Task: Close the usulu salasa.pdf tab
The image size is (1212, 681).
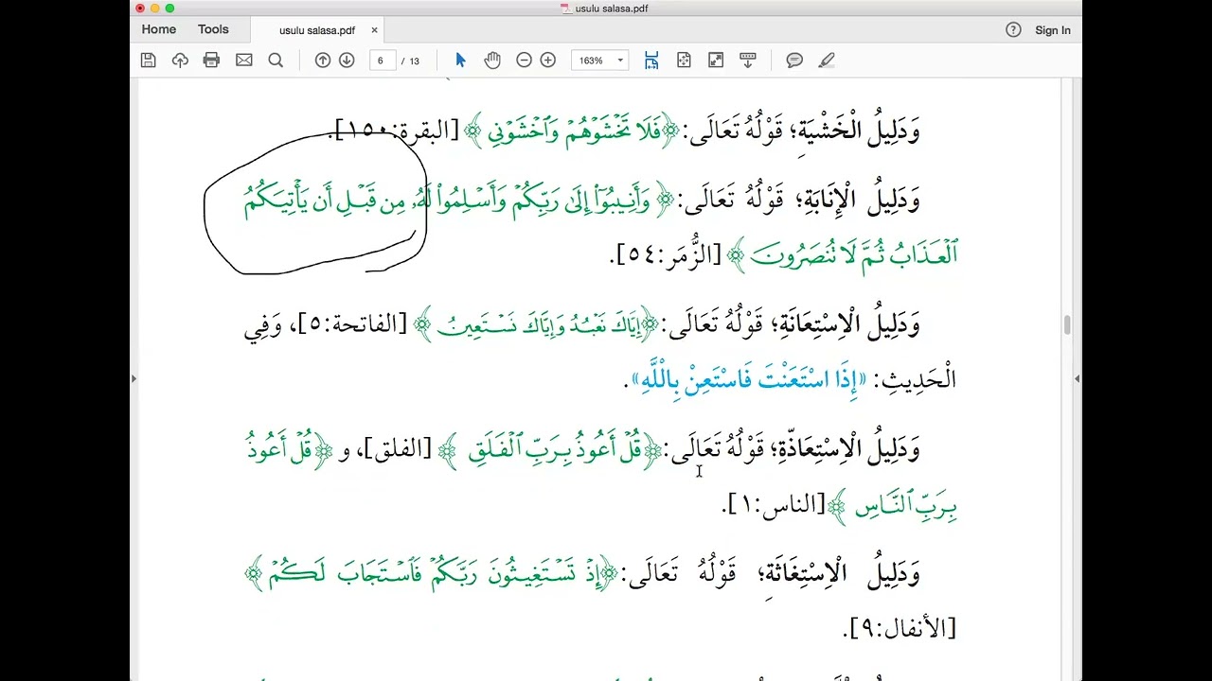Action: (x=374, y=30)
